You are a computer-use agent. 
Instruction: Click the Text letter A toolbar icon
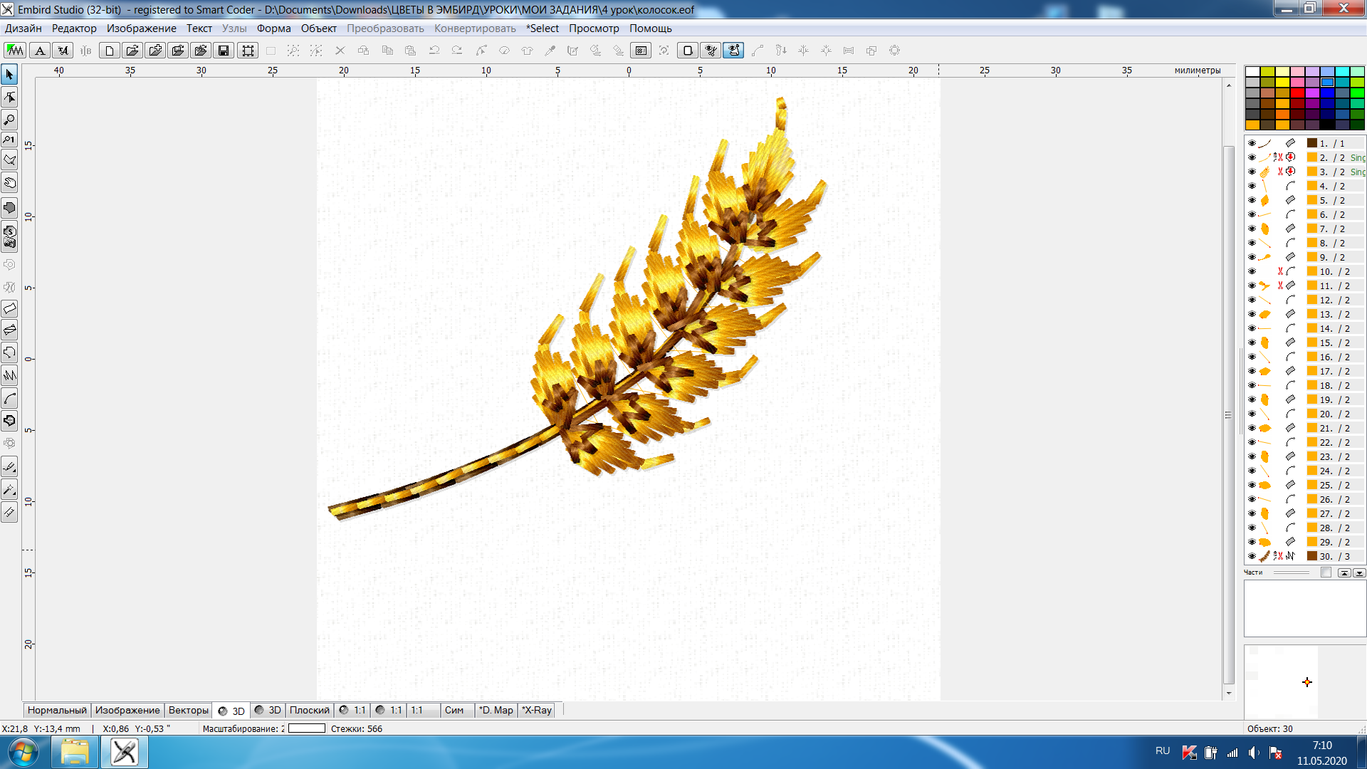40,51
